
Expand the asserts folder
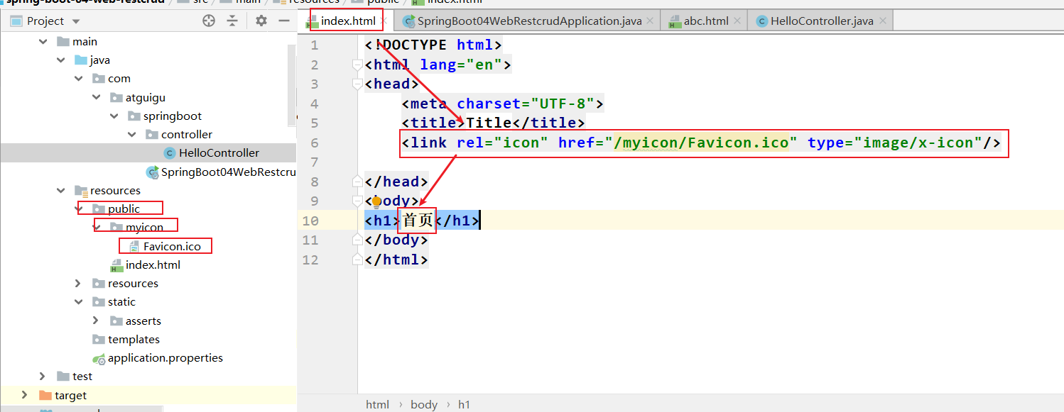tap(96, 321)
